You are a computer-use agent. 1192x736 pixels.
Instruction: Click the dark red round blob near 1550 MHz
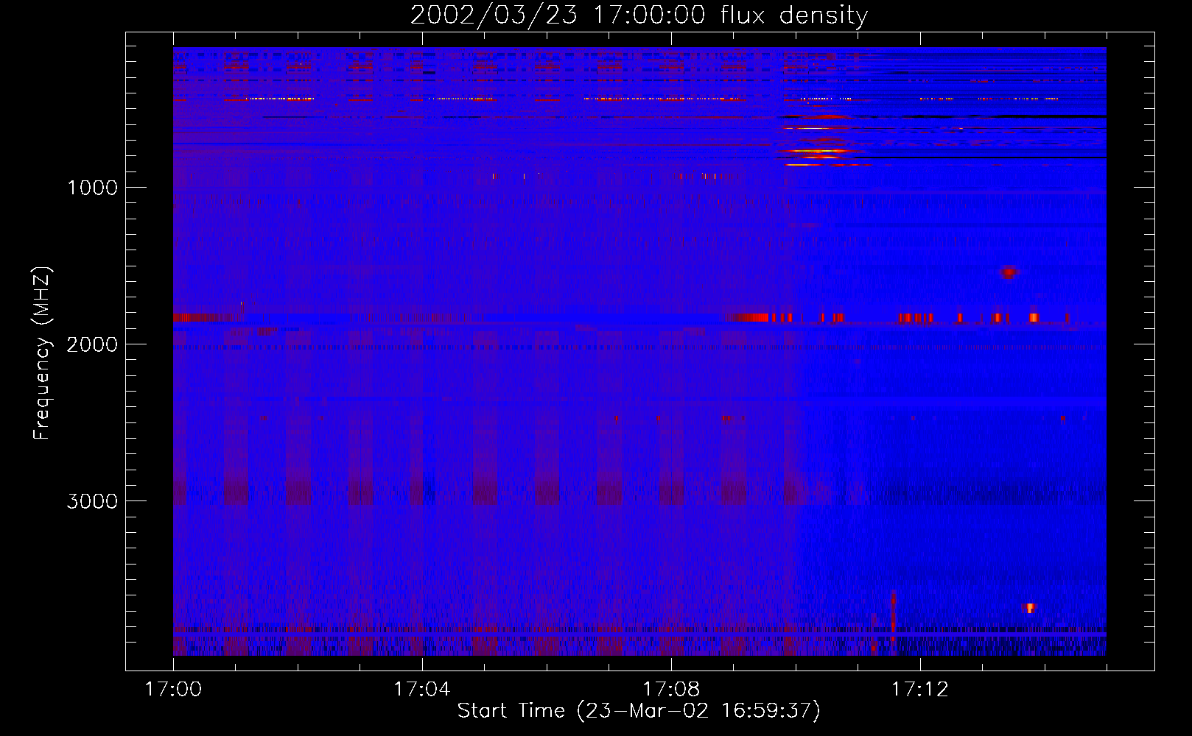[1009, 272]
